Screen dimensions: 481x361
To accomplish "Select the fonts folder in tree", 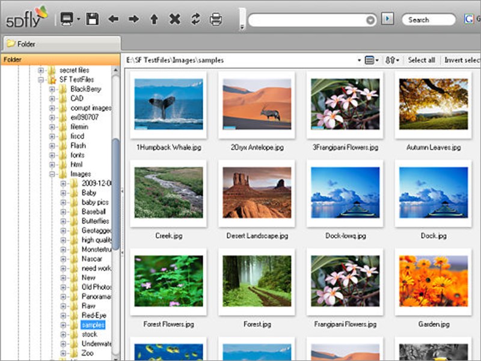I will click(x=78, y=155).
